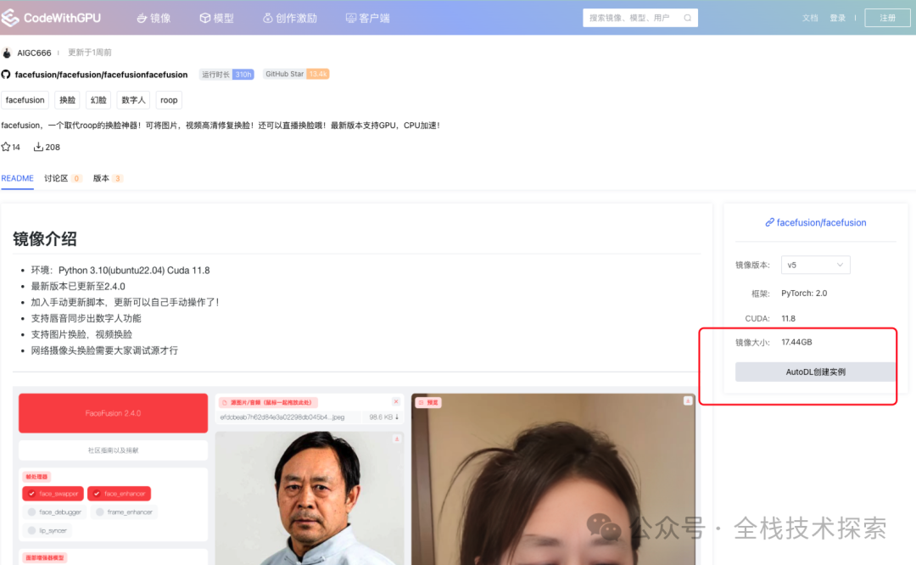Open the AIGC666 user profile name

[x=34, y=53]
